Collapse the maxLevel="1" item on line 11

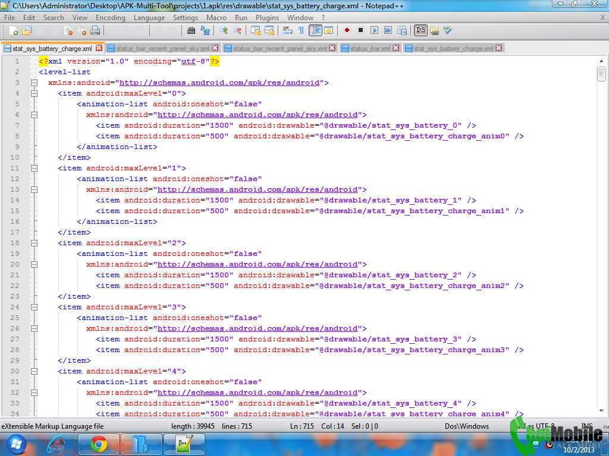(34, 168)
